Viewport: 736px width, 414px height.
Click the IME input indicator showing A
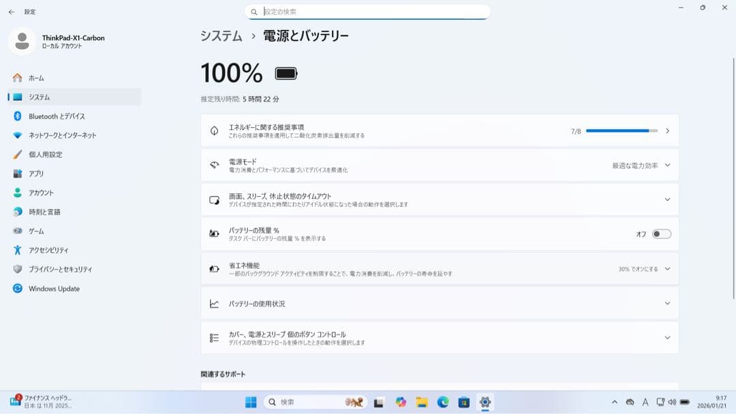pos(645,402)
